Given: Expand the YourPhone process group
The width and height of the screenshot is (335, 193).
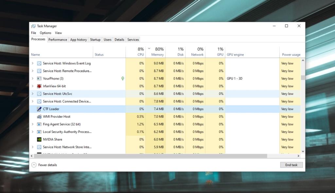Looking at the screenshot, I should pos(32,79).
